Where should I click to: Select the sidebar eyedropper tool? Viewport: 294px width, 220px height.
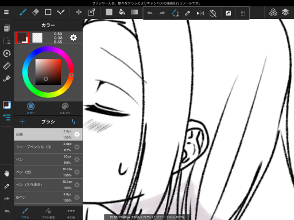(x=7, y=186)
